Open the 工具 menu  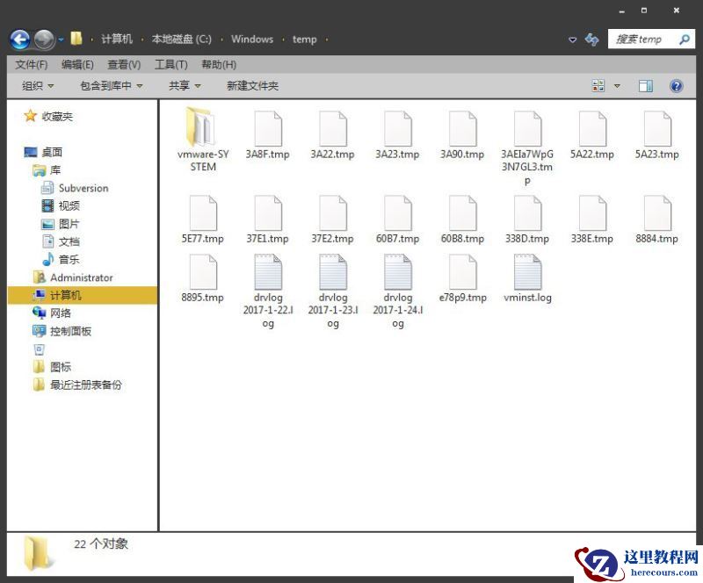click(x=170, y=64)
